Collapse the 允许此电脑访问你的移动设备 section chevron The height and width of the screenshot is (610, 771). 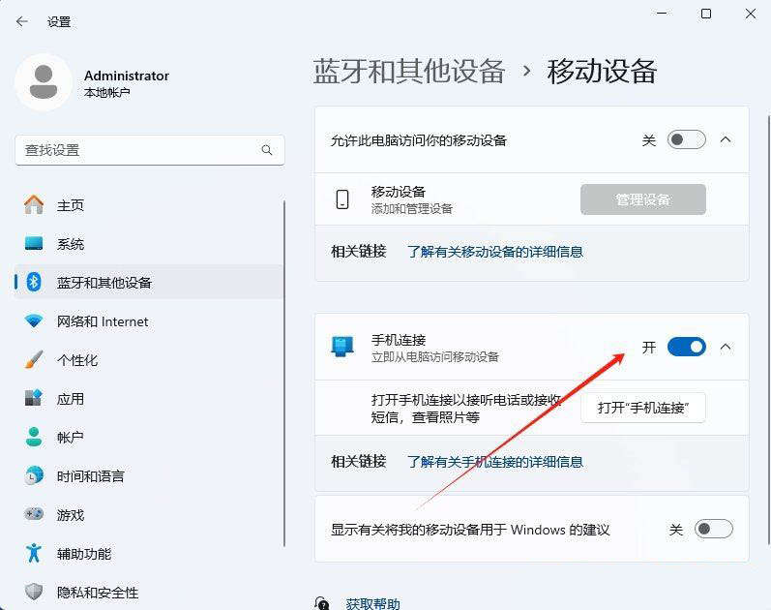pos(727,140)
